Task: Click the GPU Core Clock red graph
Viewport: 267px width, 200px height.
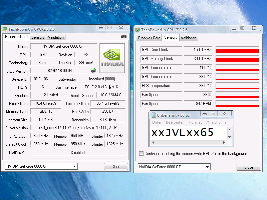Action: pyautogui.click(x=237, y=50)
